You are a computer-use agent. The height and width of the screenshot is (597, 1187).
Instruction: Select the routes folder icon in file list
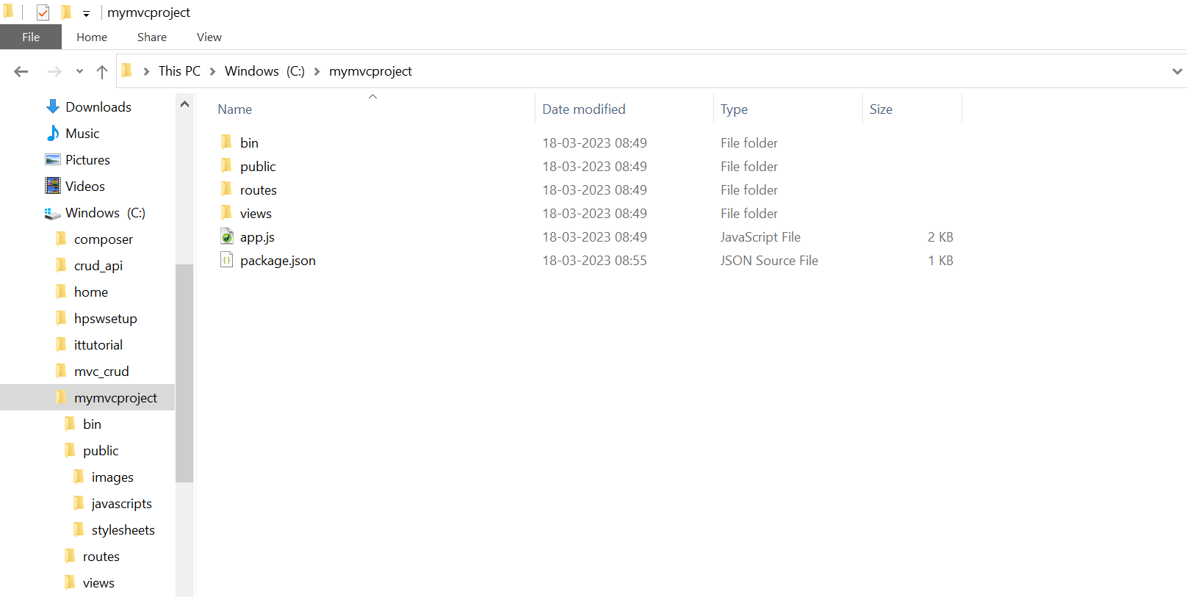(x=226, y=189)
